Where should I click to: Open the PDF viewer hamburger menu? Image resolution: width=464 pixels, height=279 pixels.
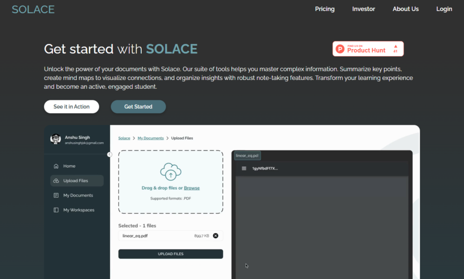(244, 169)
